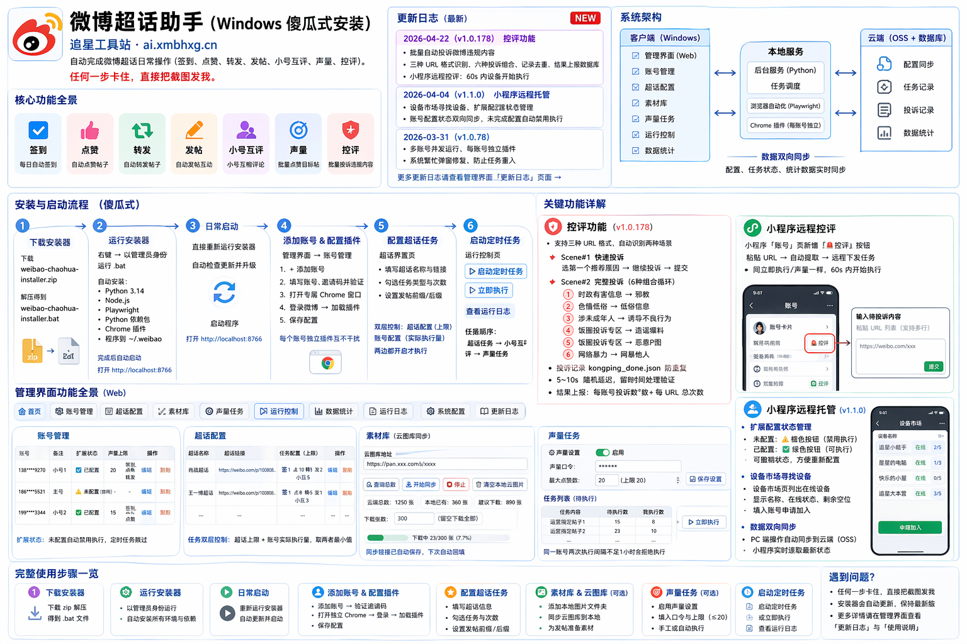The height and width of the screenshot is (644, 967).
Task: Click the Weibo logo icon
Action: tap(37, 35)
